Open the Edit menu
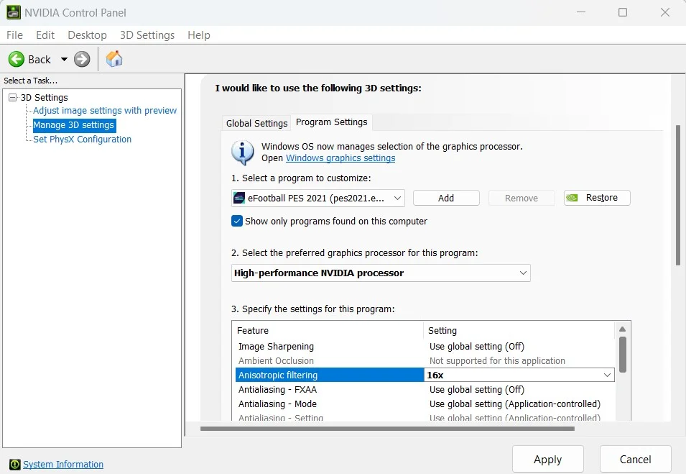This screenshot has height=474, width=686. click(x=45, y=35)
